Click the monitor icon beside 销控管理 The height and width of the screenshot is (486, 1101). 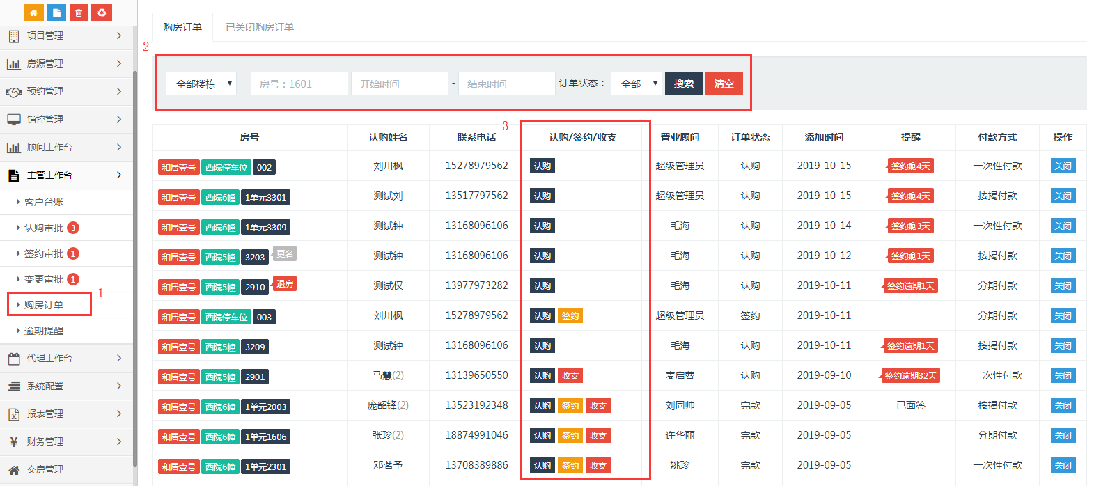[14, 120]
